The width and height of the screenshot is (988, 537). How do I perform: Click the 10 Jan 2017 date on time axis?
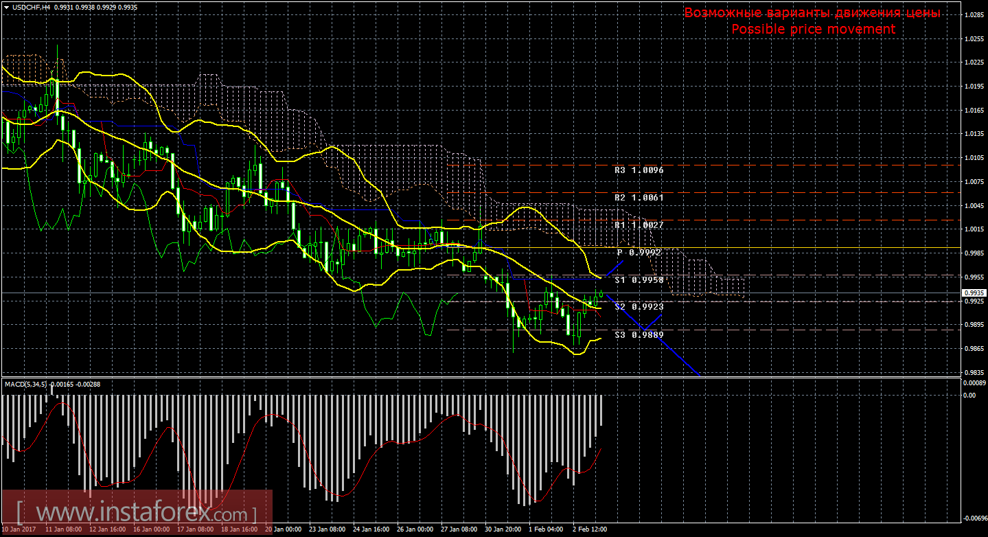coord(20,529)
